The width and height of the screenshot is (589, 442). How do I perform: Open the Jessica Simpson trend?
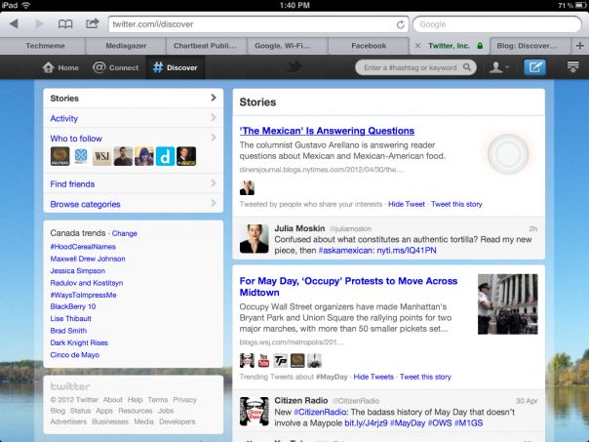[x=77, y=271]
